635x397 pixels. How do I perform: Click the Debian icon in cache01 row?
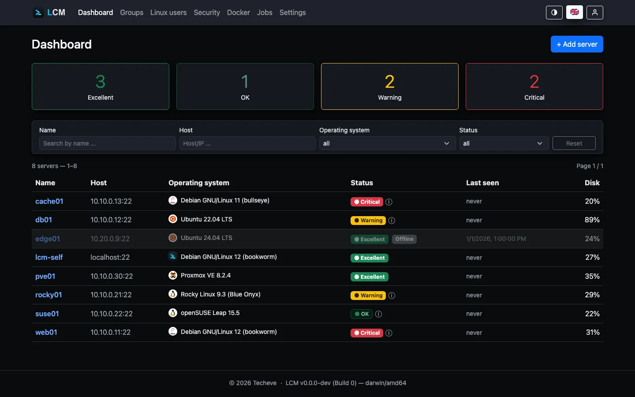(173, 200)
